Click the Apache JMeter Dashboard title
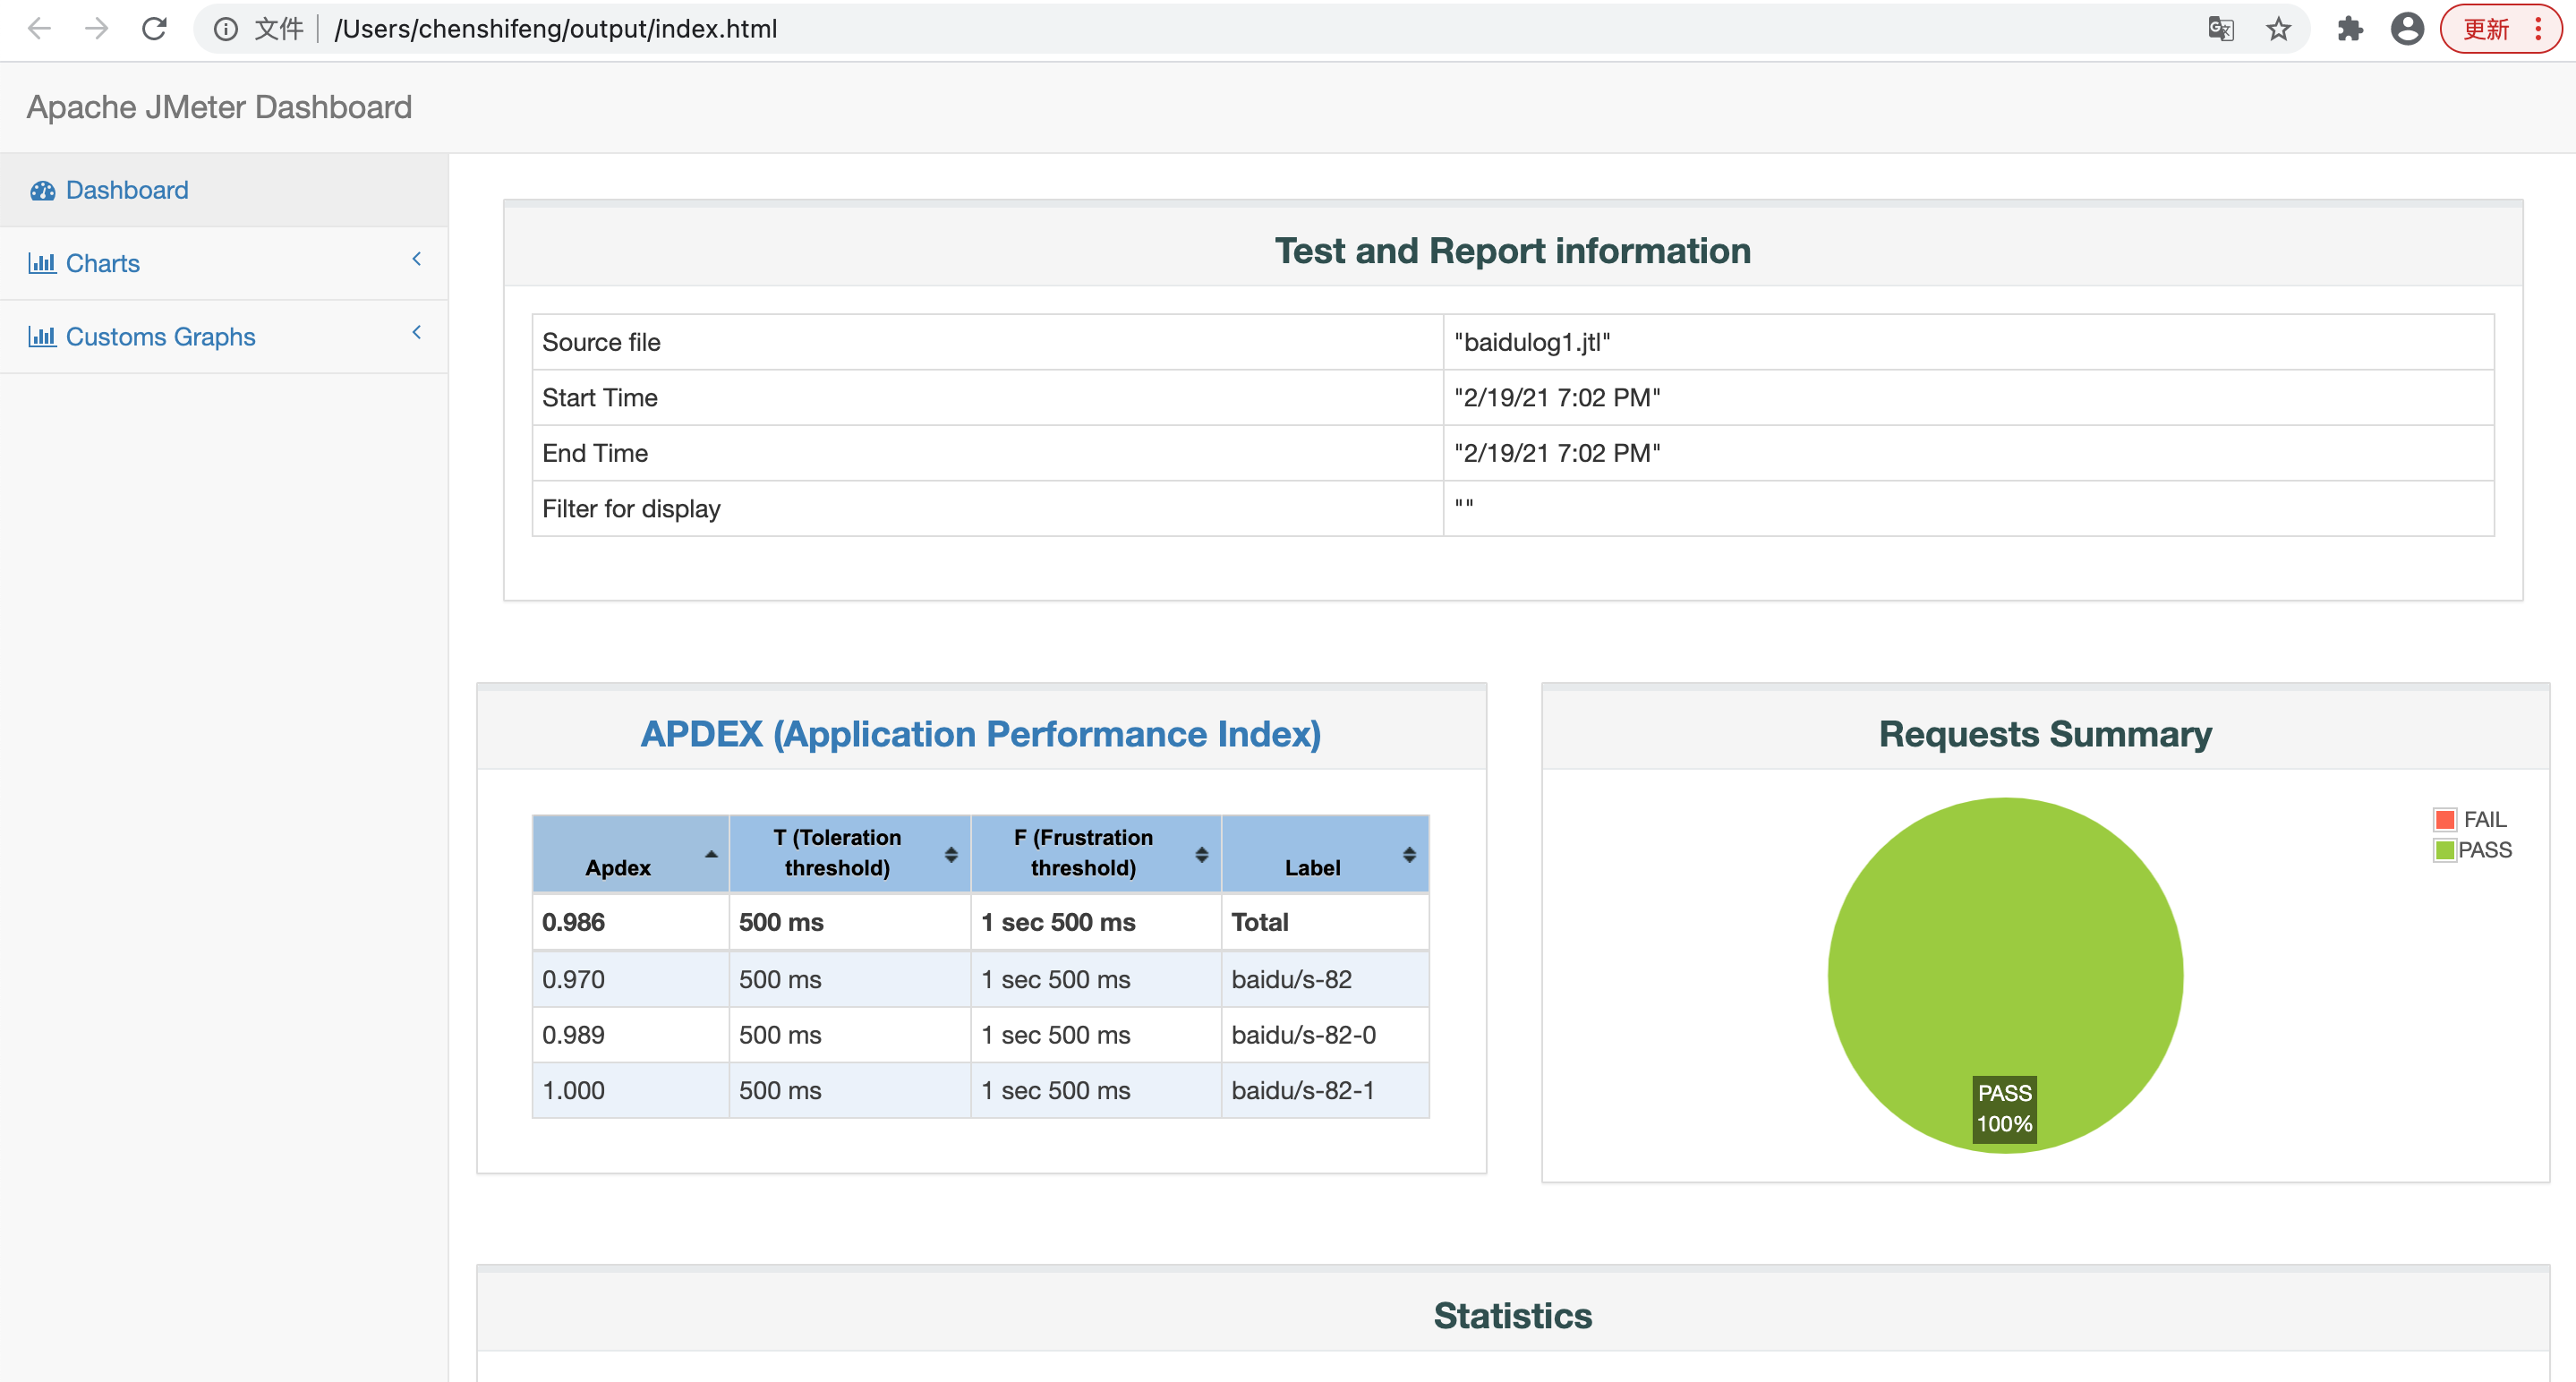Viewport: 2576px width, 1382px height. click(x=219, y=107)
